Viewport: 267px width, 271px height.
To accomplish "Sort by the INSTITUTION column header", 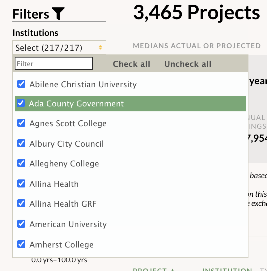I will (227, 270).
